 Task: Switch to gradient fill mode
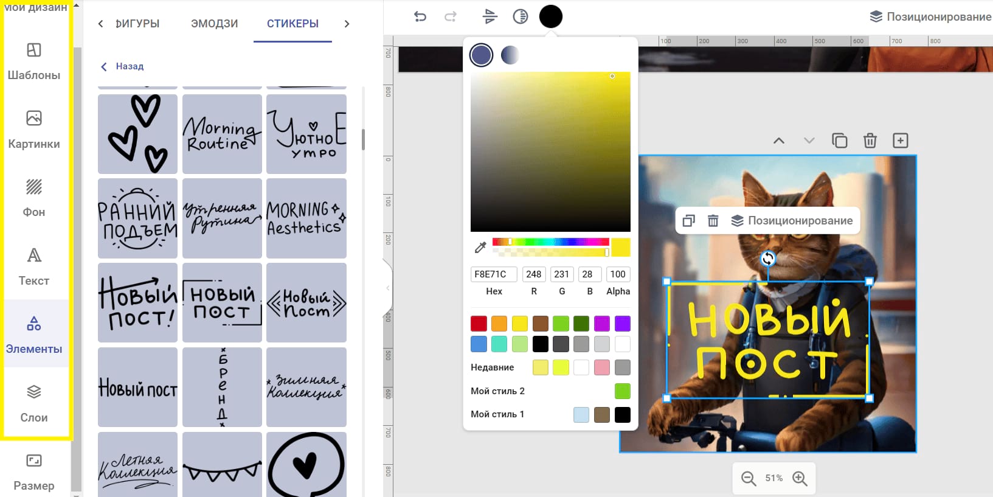[x=510, y=55]
